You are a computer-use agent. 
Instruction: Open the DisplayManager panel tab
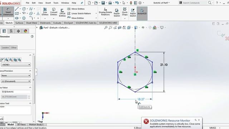pyautogui.click(x=25, y=31)
